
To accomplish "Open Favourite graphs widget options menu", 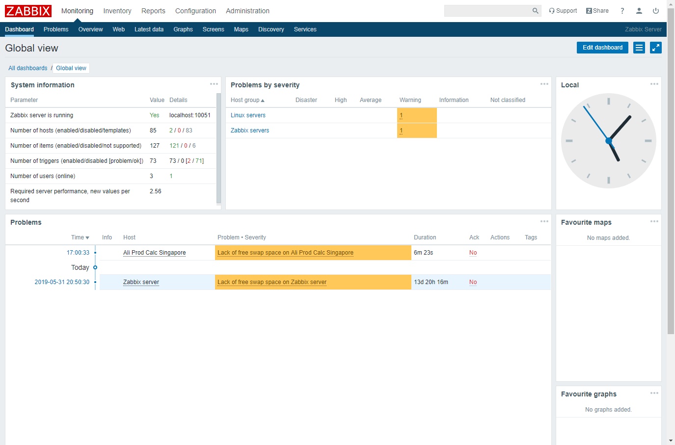I will [x=654, y=393].
